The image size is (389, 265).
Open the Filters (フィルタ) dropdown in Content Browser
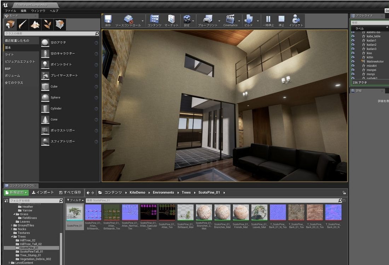(75, 200)
